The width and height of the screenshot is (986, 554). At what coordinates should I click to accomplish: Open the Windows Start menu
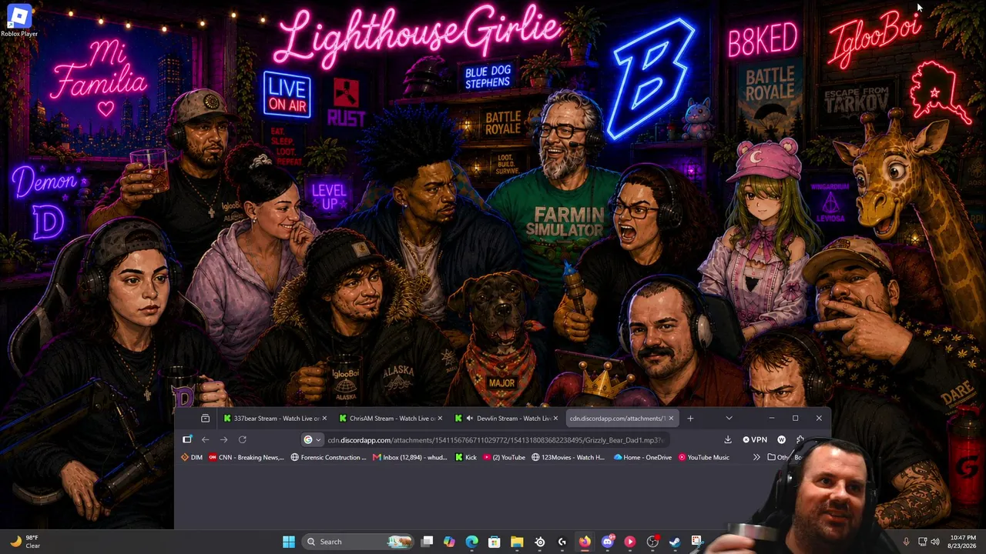pyautogui.click(x=289, y=542)
